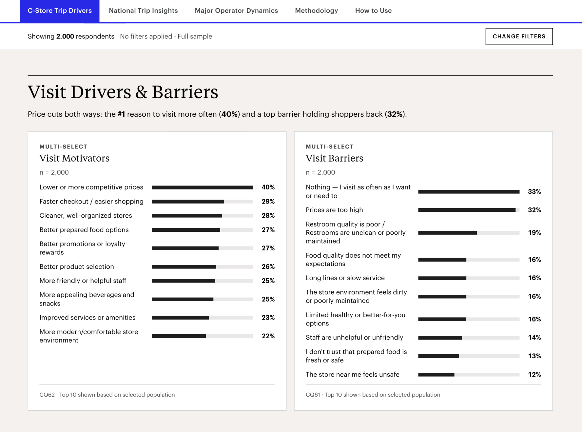
Task: Click the 40% bar for lower prices
Action: pos(203,187)
